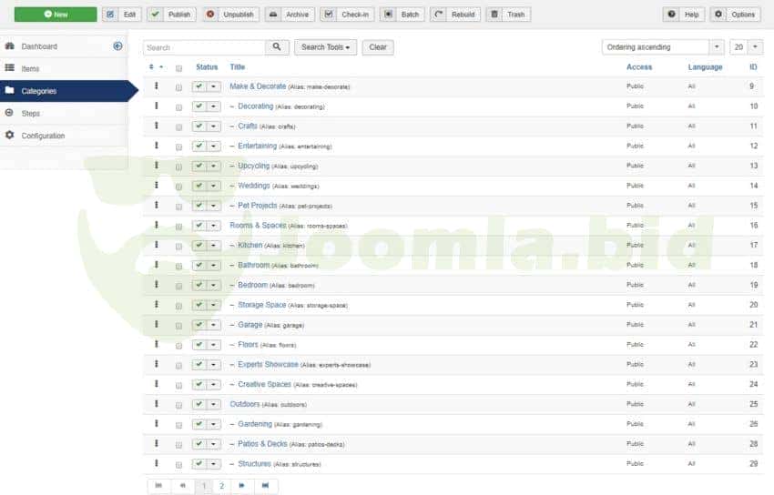Select all rows using header checkbox
This screenshot has height=495, width=774.
click(x=178, y=67)
